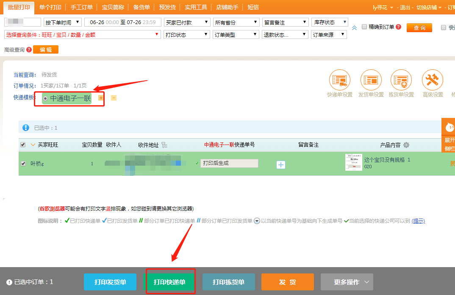The height and width of the screenshot is (295, 455).
Task: Click the 打印拣货单 button
Action: (229, 282)
